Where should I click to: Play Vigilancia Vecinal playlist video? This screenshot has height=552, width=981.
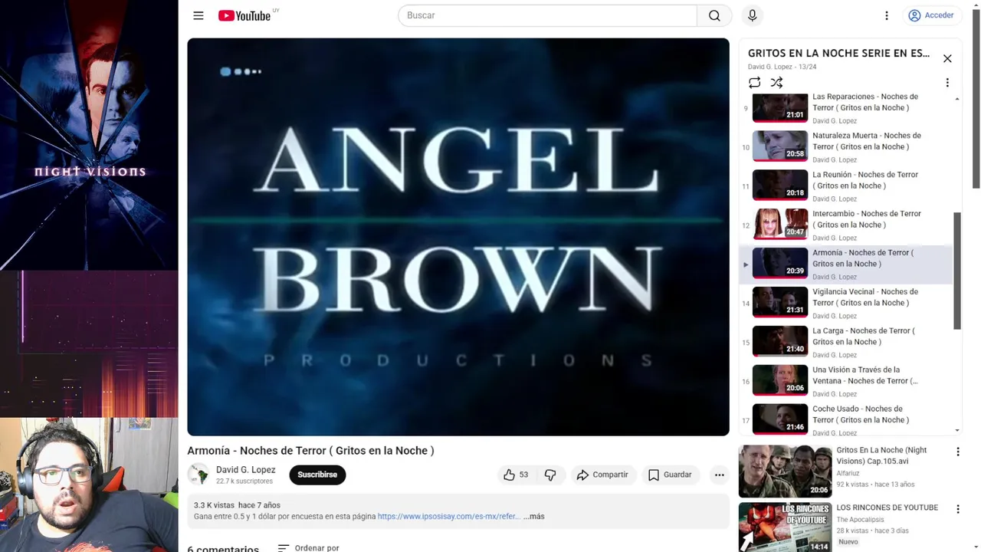click(845, 303)
